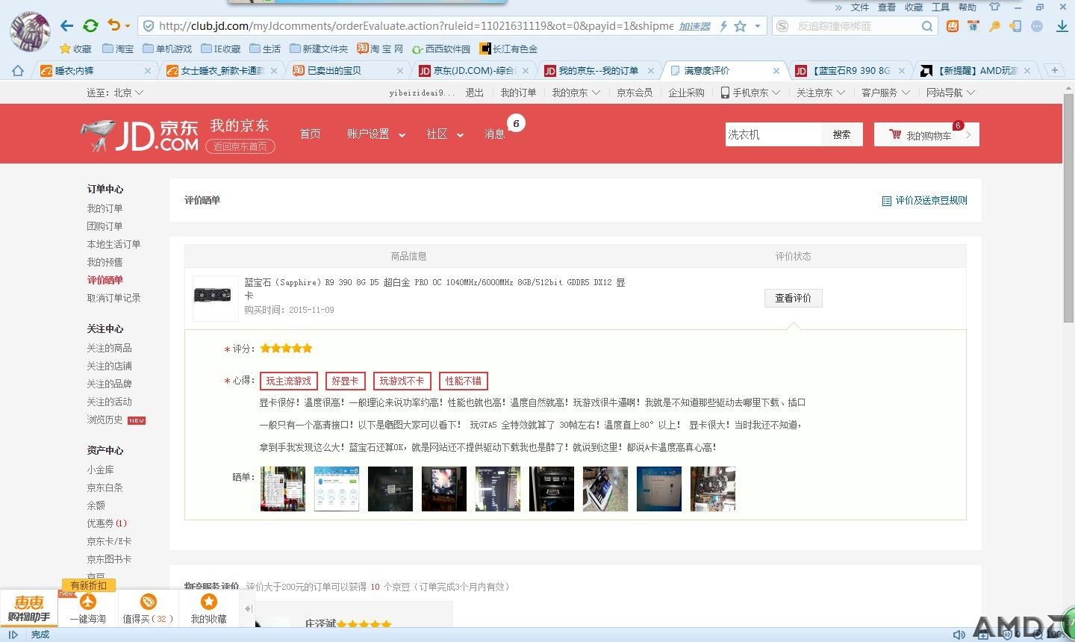Click the lightning accelerator icon in address bar
Viewport: 1075px width, 642px height.
[x=723, y=26]
